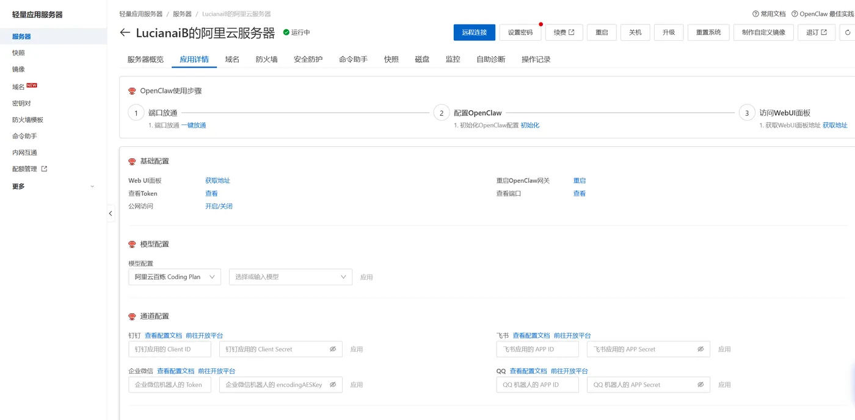Click the 关机 button

(x=635, y=32)
